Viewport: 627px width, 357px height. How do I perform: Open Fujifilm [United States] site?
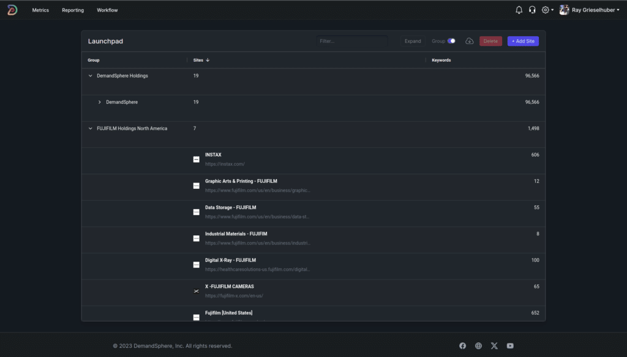(229, 313)
